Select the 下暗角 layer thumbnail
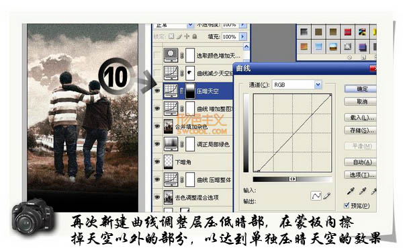403x248 pixels. point(169,162)
